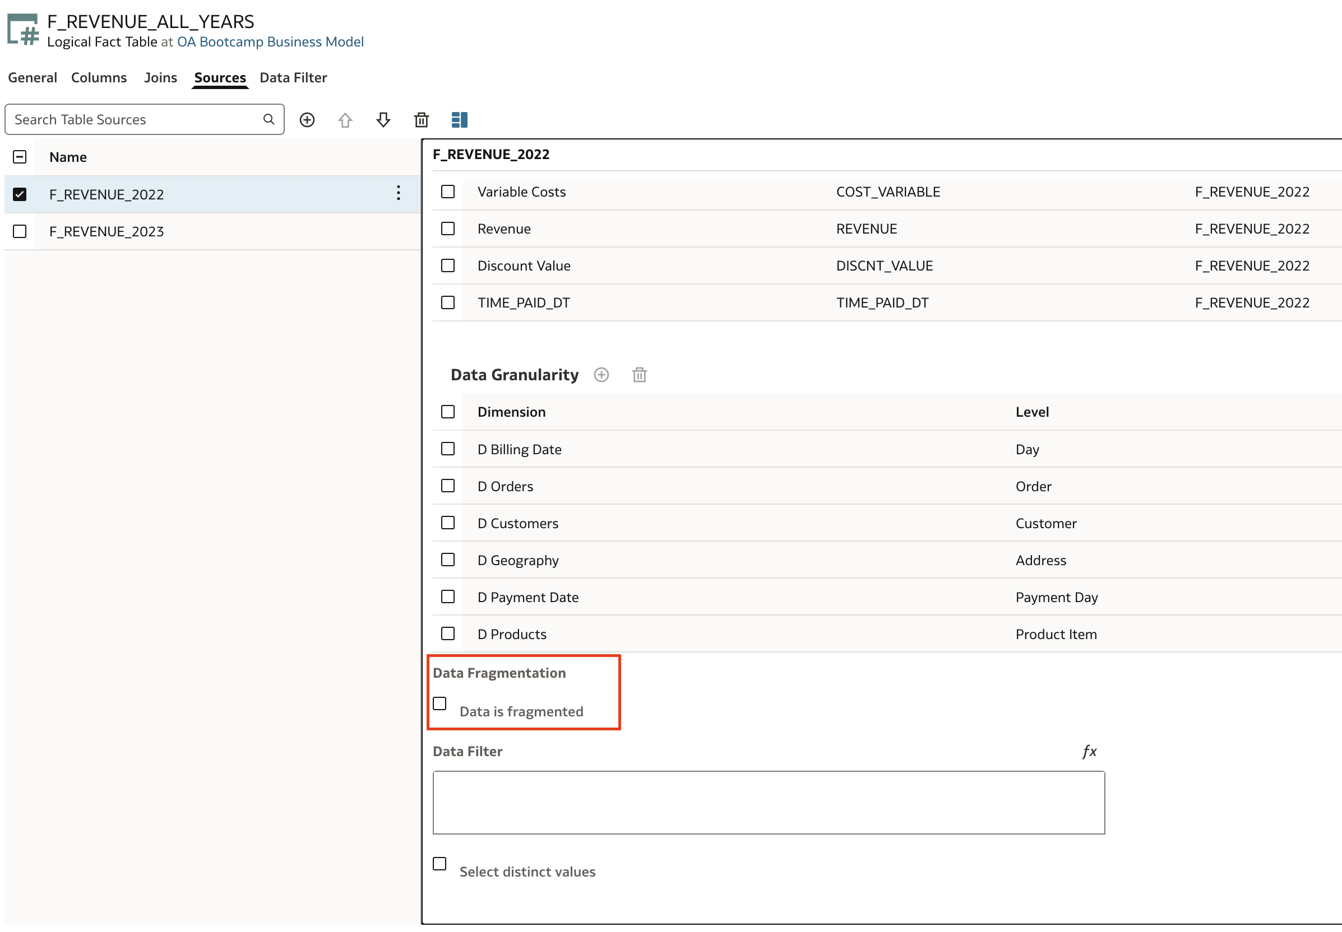
Task: Check the F_REVENUE_2023 source checkbox
Action: (x=20, y=231)
